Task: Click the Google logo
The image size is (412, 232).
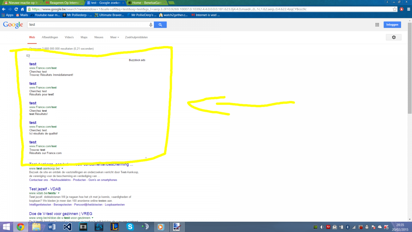Action: [x=13, y=25]
